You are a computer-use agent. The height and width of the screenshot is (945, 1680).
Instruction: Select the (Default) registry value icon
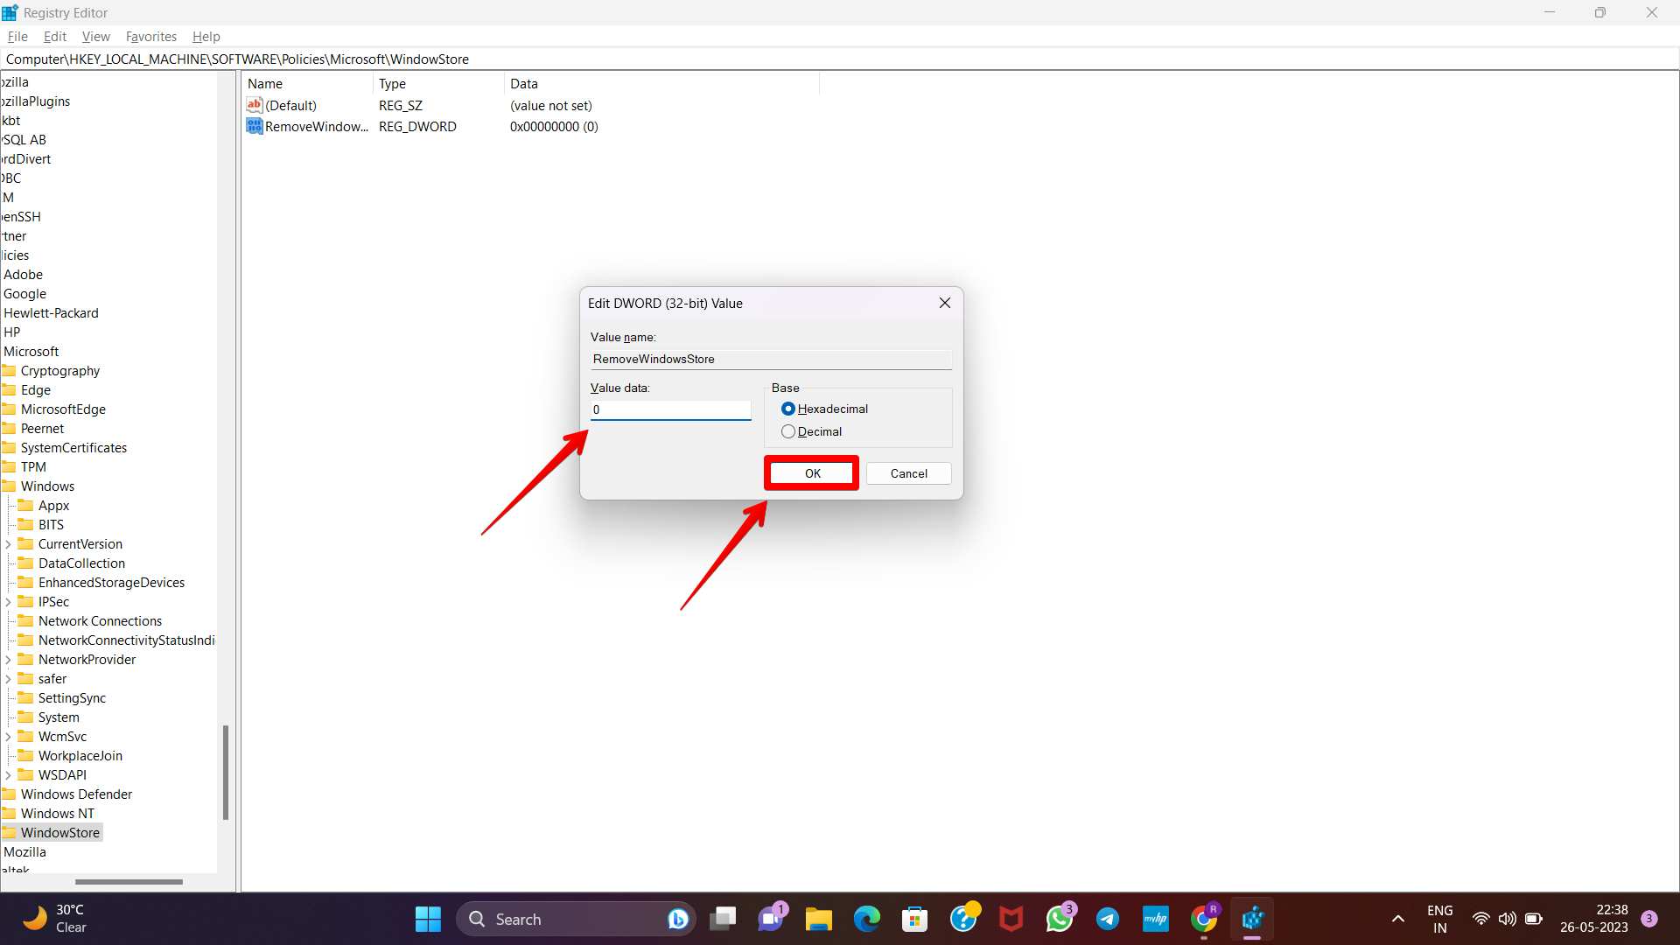[x=255, y=105]
